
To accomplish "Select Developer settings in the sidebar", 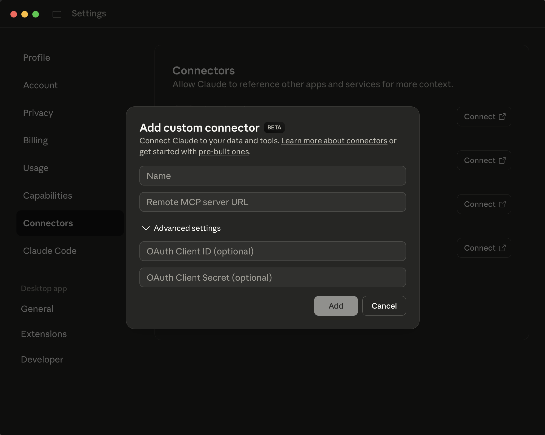I will coord(42,359).
